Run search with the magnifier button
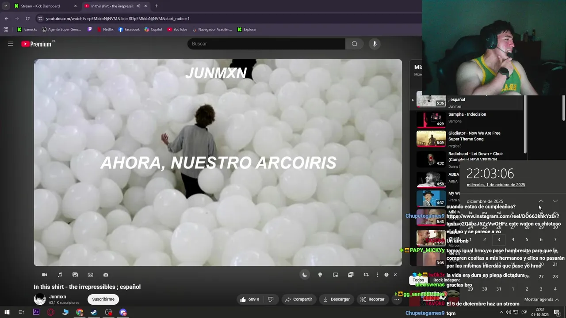 355,44
